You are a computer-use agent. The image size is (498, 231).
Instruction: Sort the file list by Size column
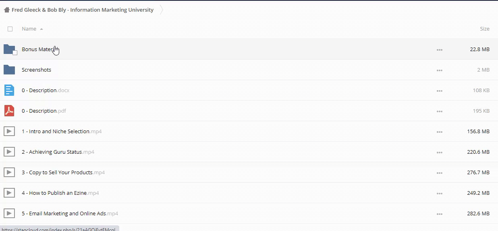coord(484,29)
